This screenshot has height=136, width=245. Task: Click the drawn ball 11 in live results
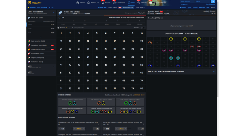[150, 43]
